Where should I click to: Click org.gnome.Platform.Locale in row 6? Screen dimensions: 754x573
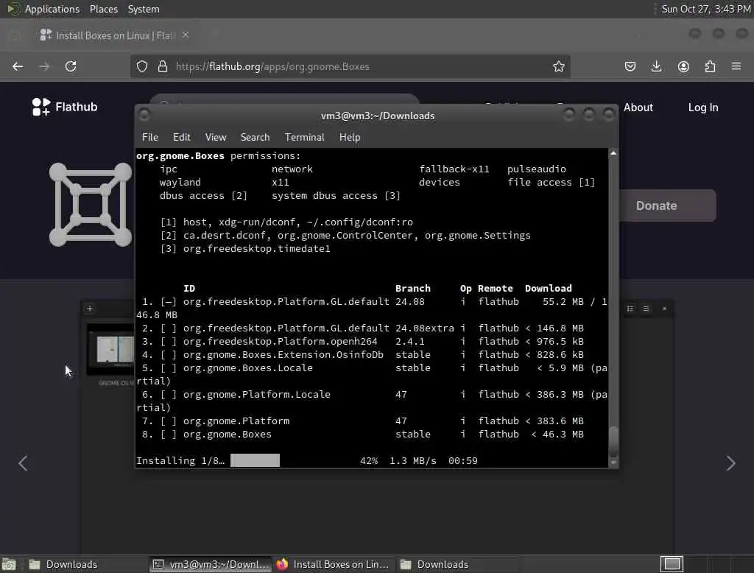[x=257, y=395]
